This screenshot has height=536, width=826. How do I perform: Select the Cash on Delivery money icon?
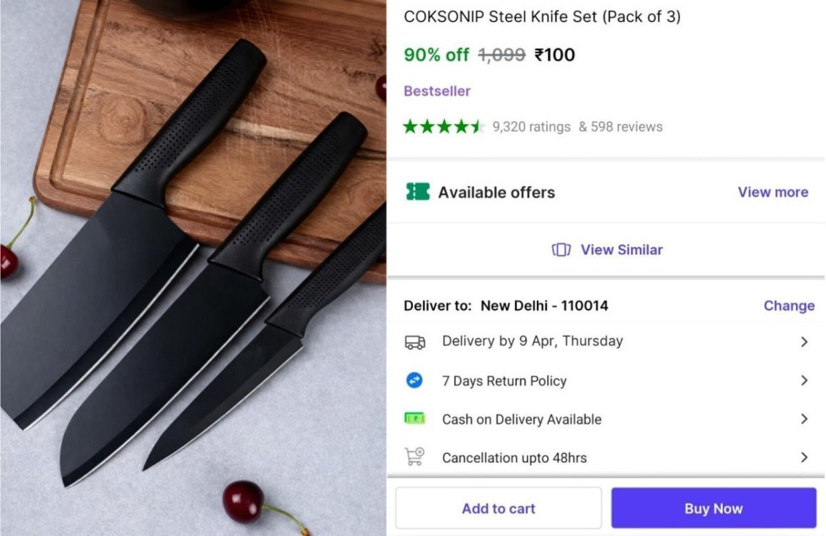414,419
